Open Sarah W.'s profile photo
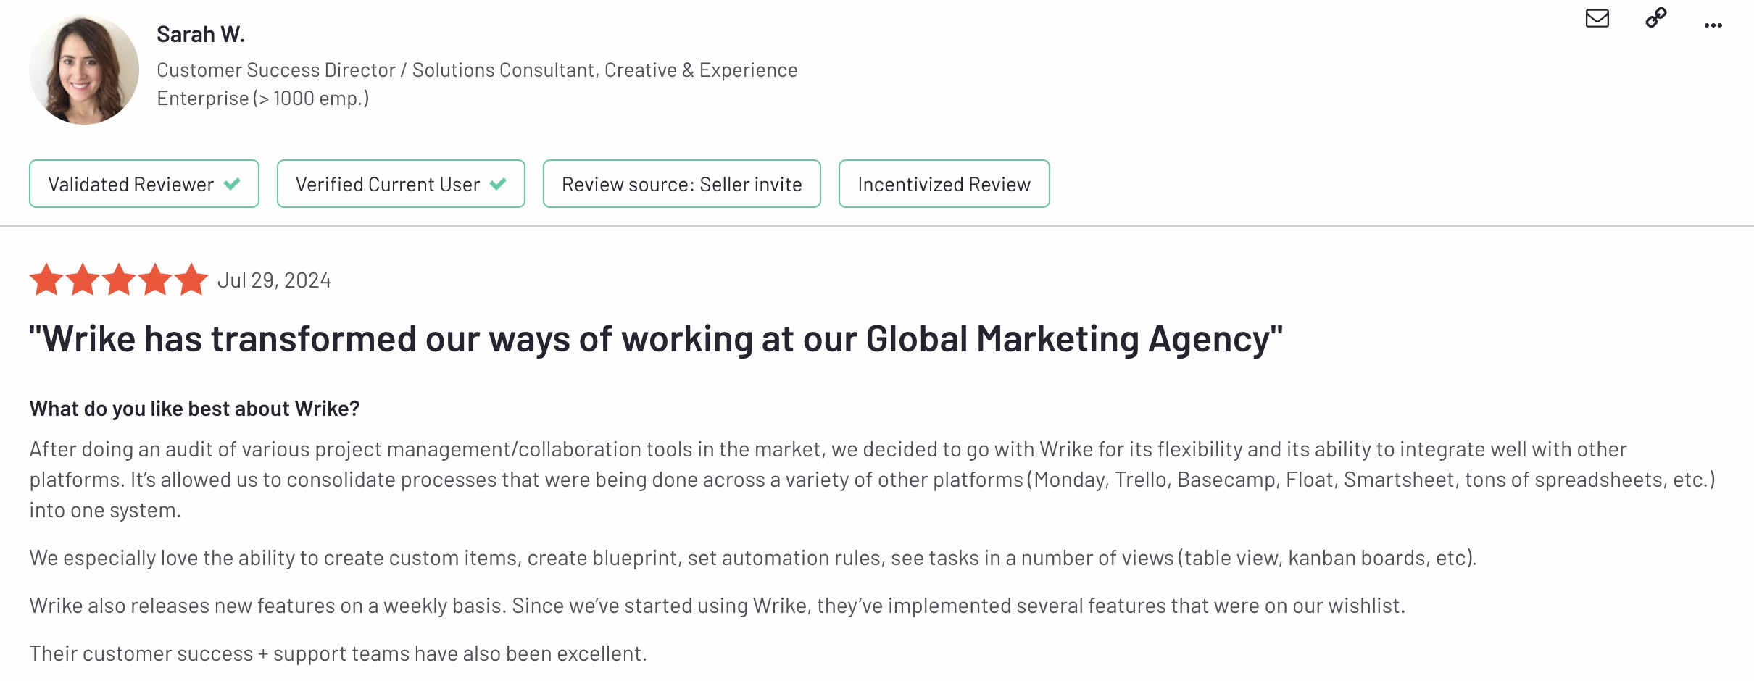The height and width of the screenshot is (681, 1754). [84, 70]
